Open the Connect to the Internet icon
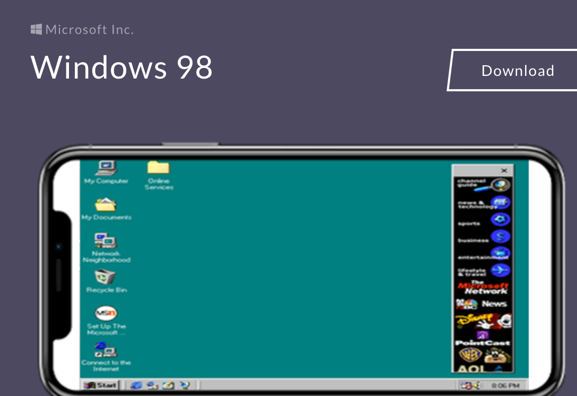This screenshot has width=577, height=396. (106, 357)
